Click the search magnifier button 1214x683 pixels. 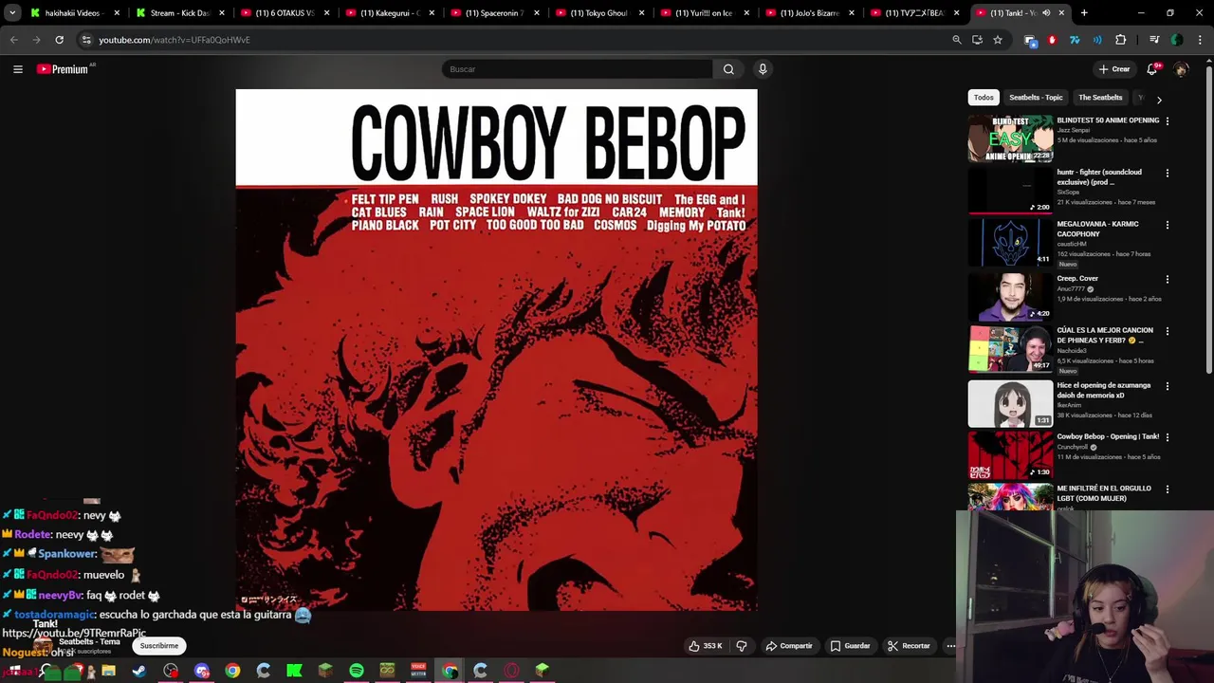point(728,69)
